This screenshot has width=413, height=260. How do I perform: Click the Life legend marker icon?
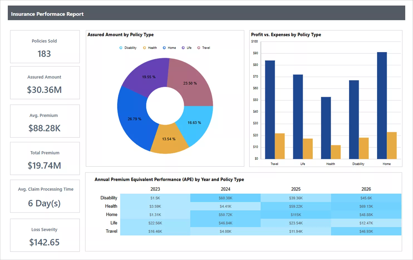pos(183,48)
